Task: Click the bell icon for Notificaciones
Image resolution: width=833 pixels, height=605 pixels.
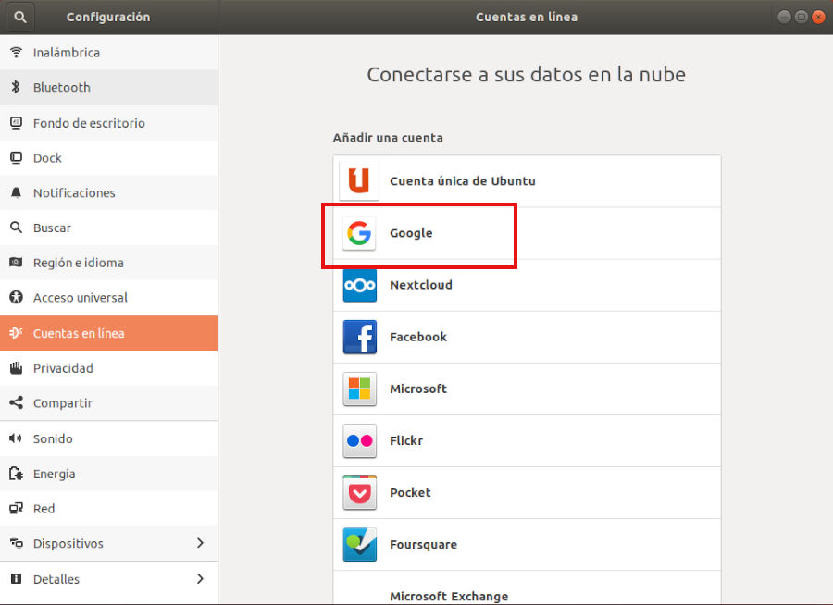Action: point(17,192)
